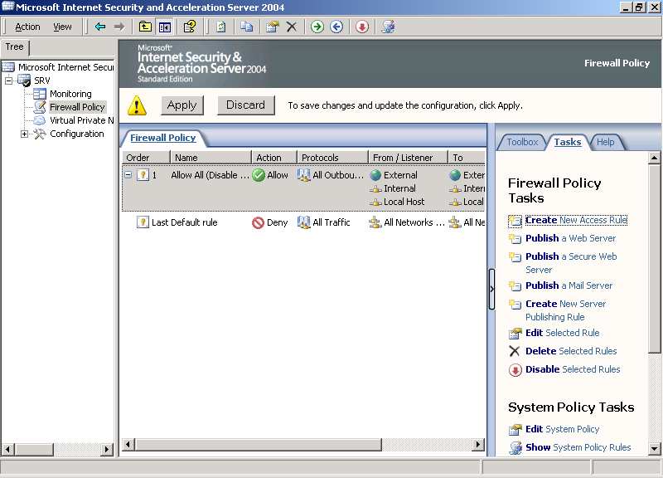
Task: Click tree pane scroll left arrow
Action: (x=7, y=449)
